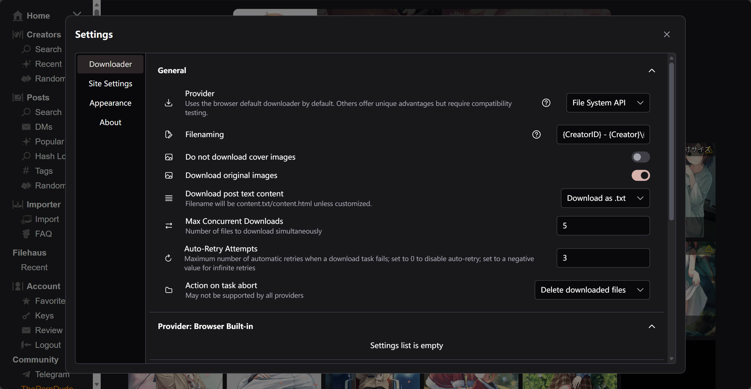Click the Creators Random dice icon

click(26, 79)
